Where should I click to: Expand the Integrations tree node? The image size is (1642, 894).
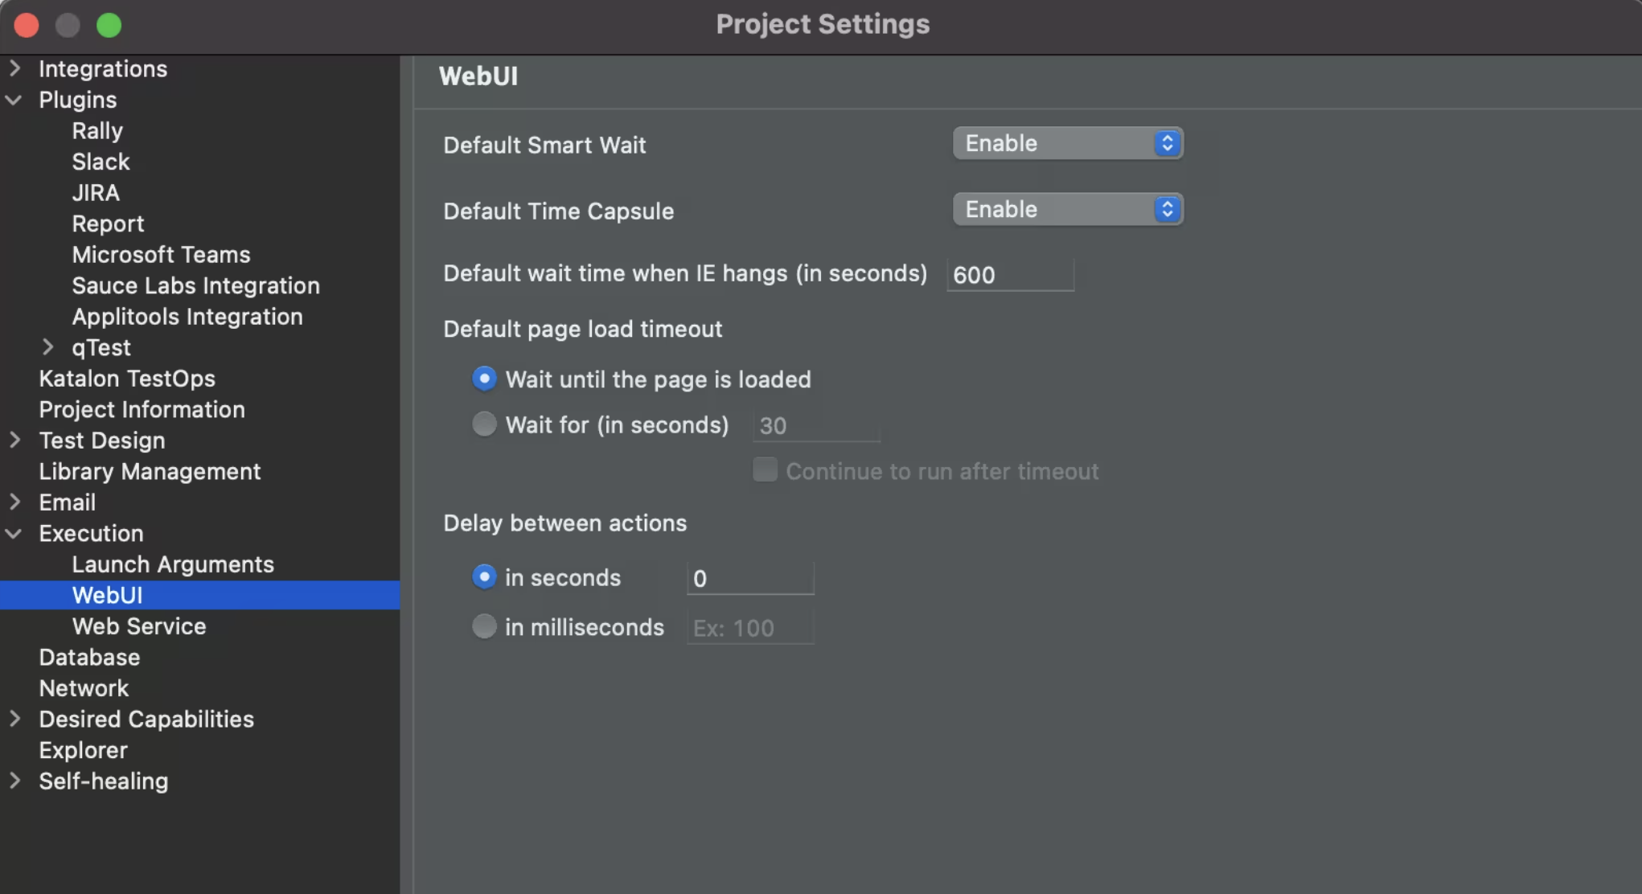pos(14,68)
